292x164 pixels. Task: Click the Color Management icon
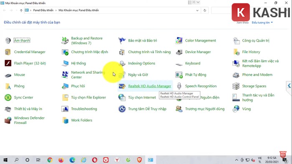tap(179, 40)
